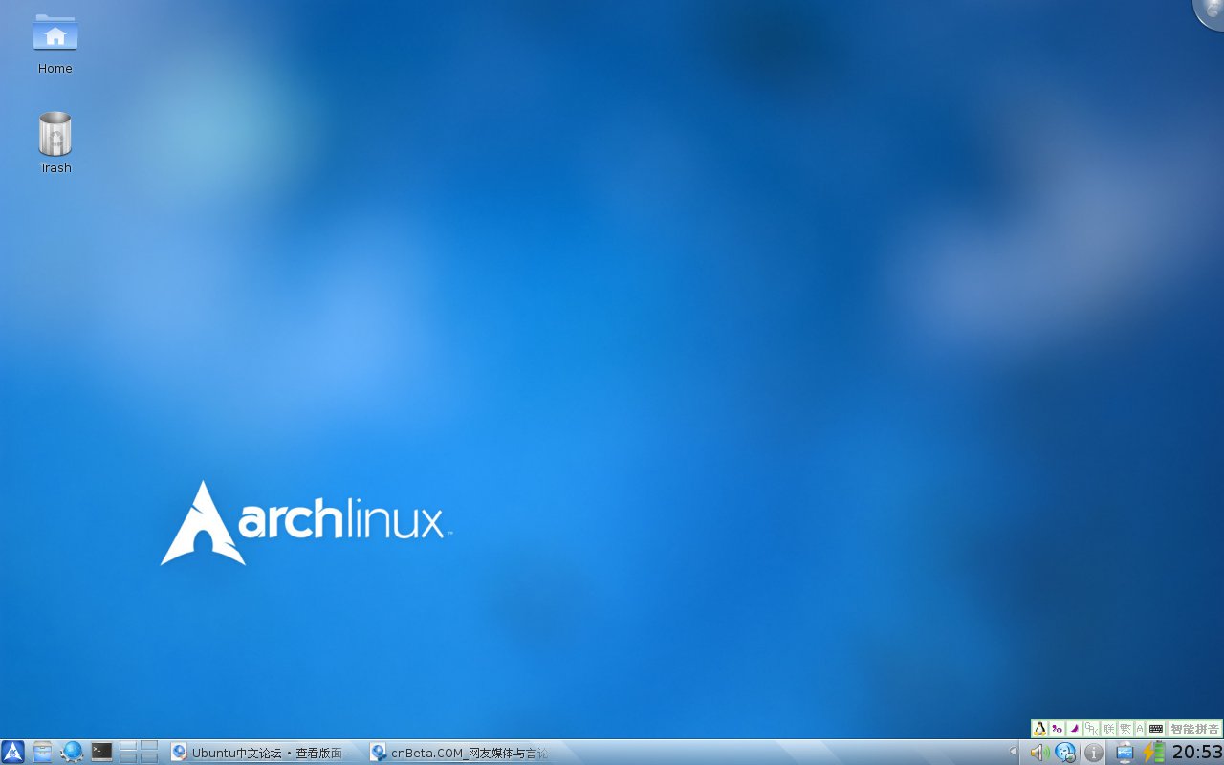Open the device notifier USB tray icon
1224x765 pixels.
click(1125, 753)
